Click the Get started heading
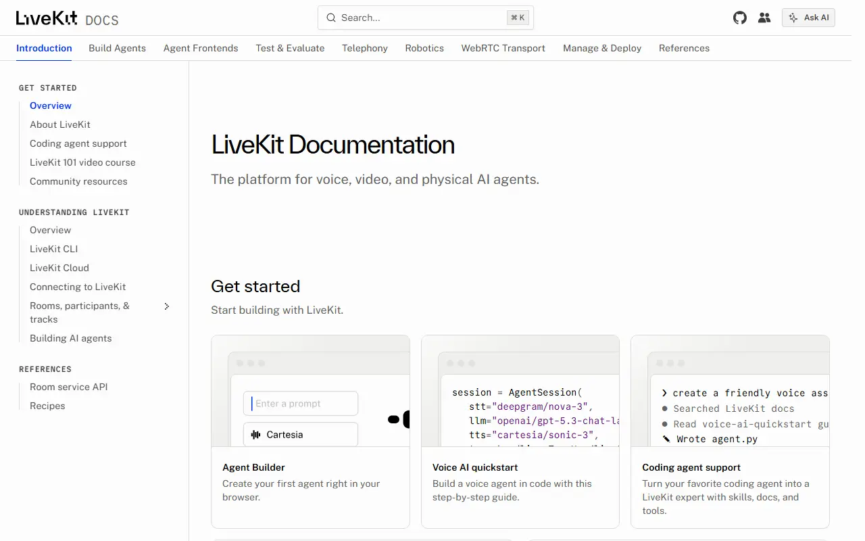 pyautogui.click(x=255, y=286)
